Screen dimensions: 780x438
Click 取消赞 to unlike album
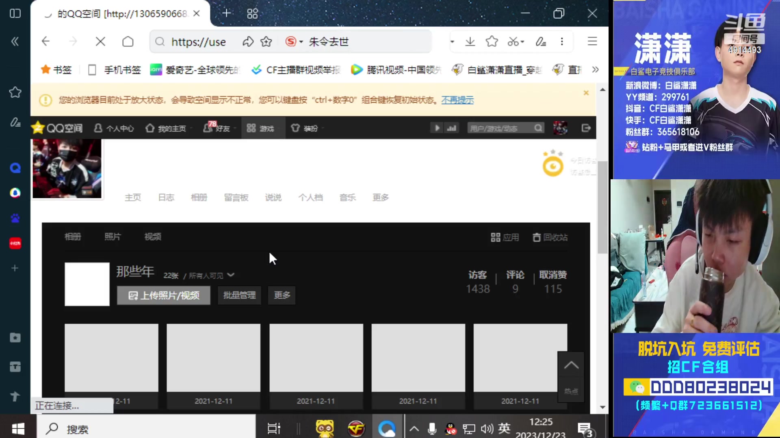[553, 275]
